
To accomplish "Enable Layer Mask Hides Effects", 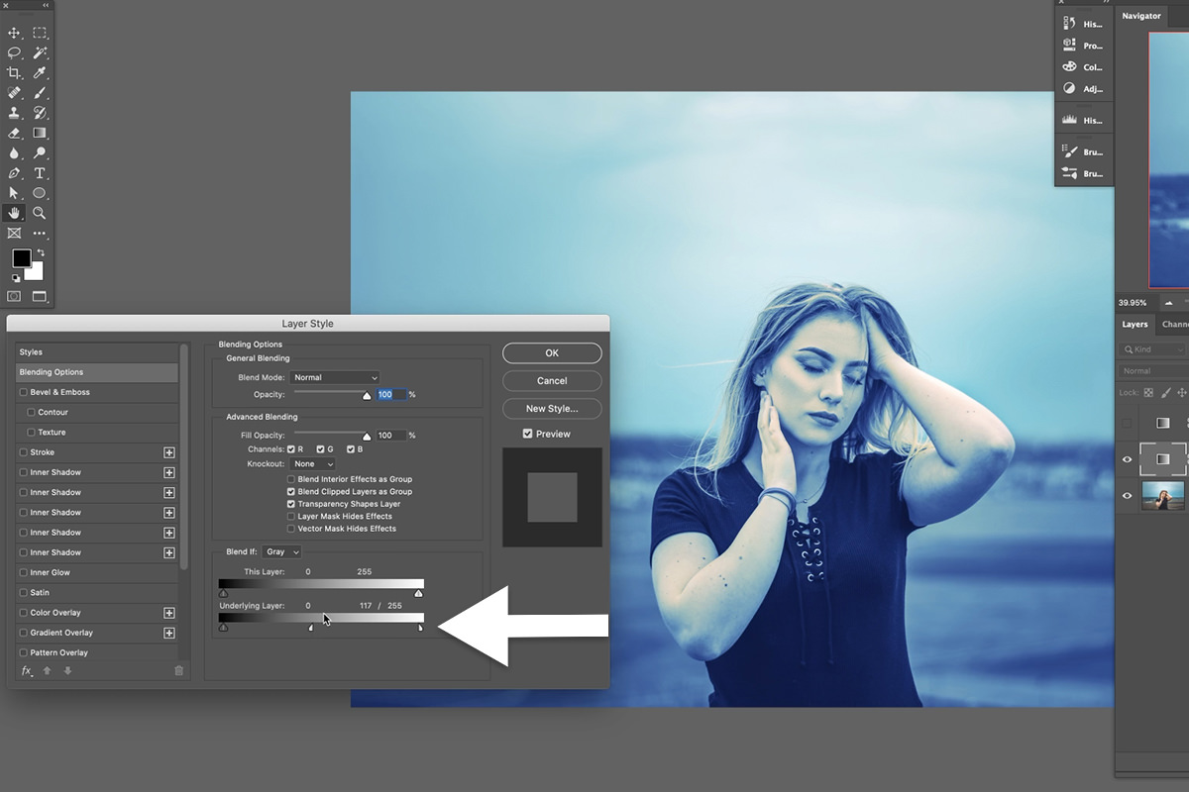I will pyautogui.click(x=288, y=516).
